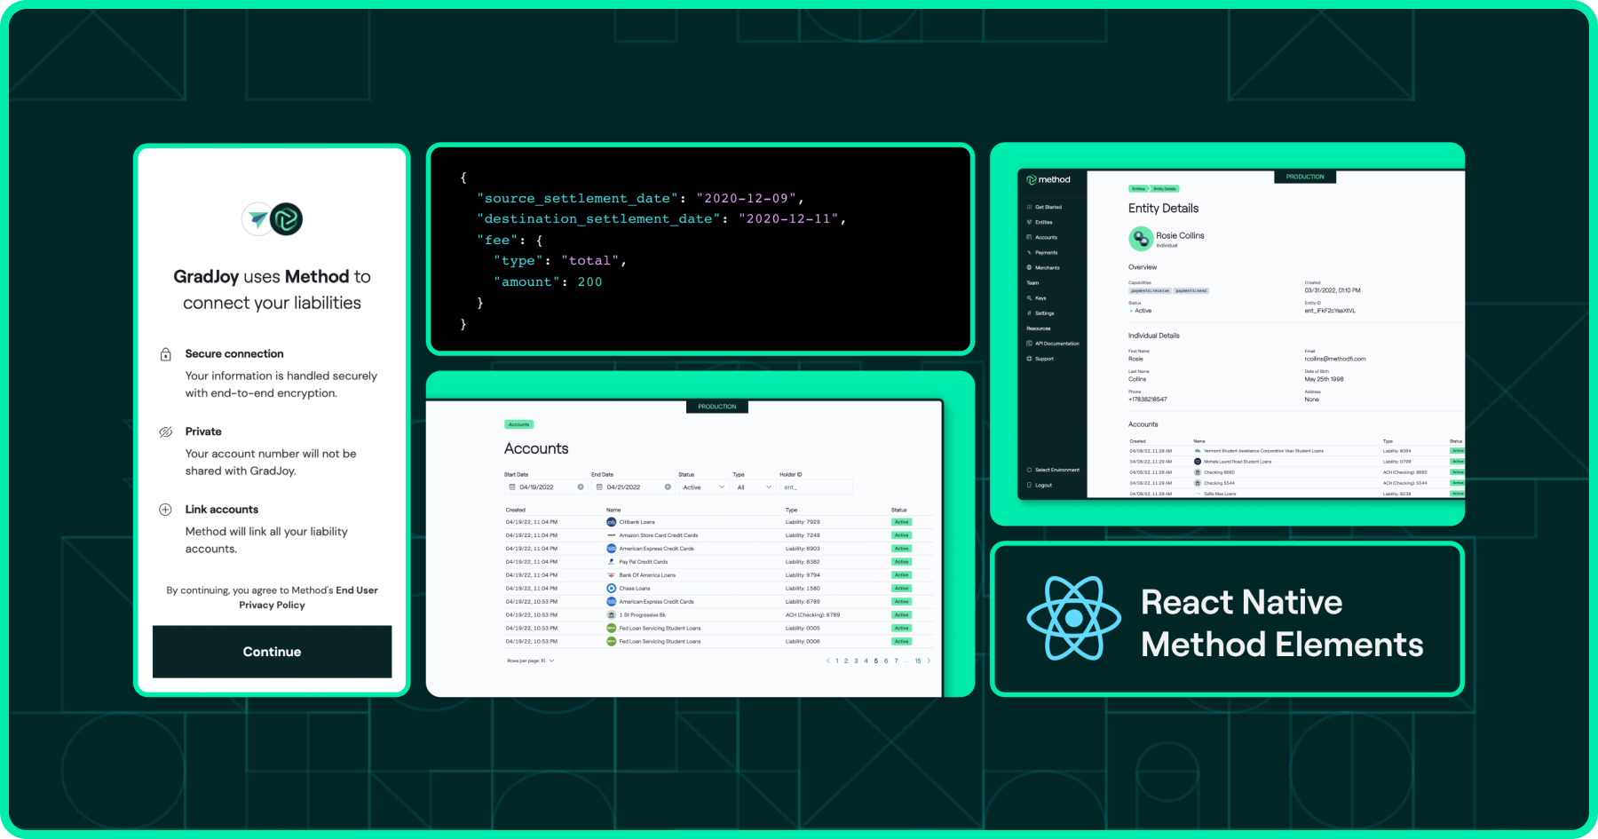Click the email rcollins@methodfi.com
The image size is (1598, 839).
click(x=1335, y=360)
